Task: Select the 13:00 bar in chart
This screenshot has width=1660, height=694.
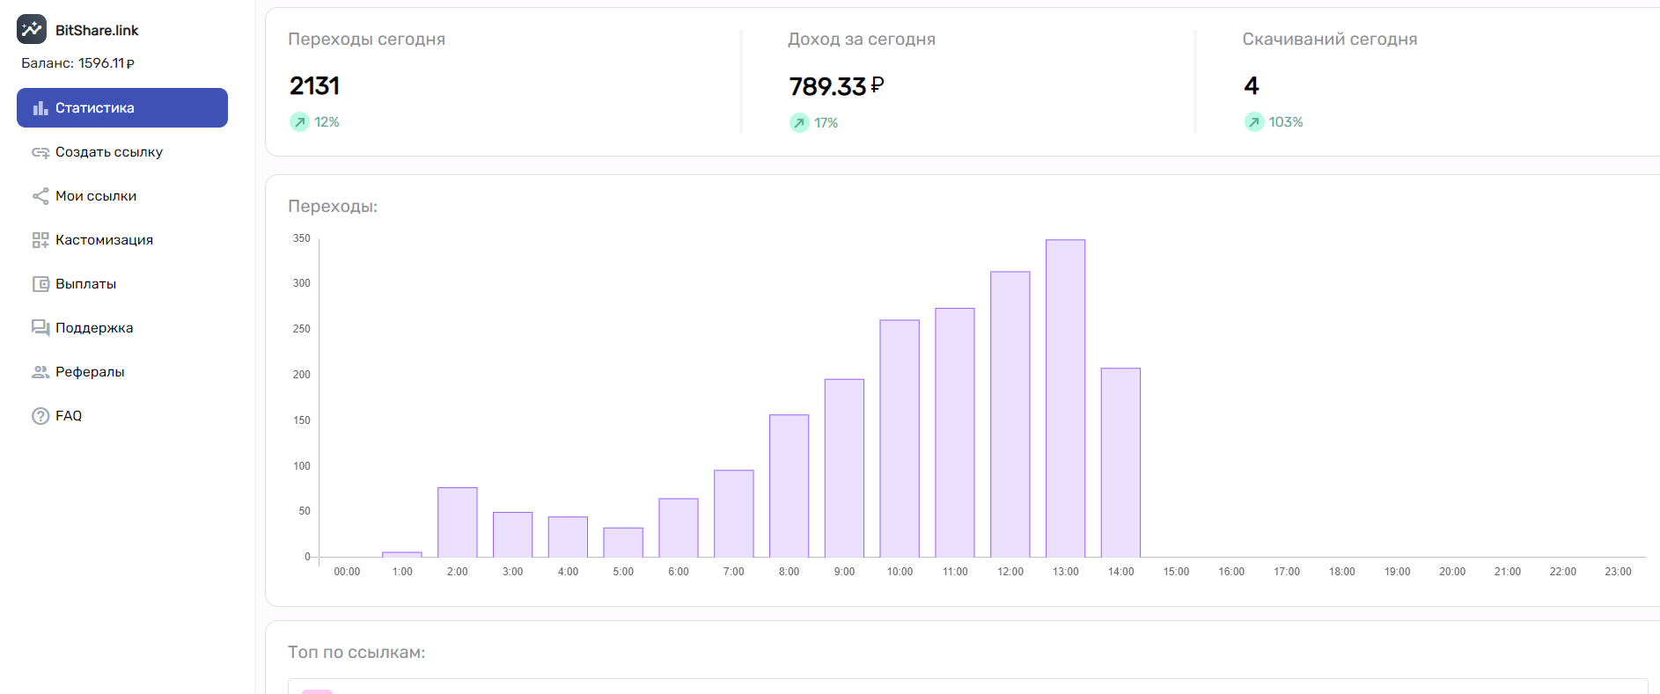Action: pos(1065,398)
